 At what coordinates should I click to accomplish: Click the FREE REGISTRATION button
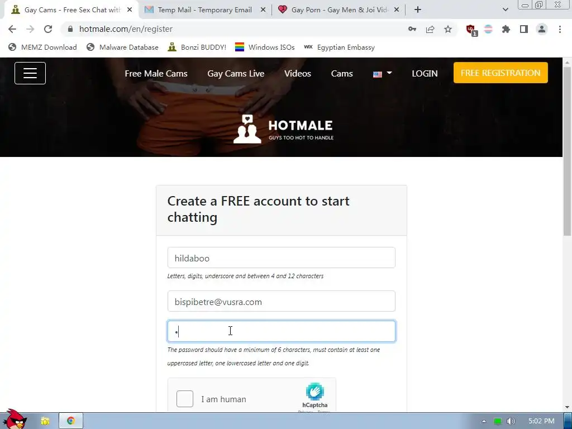(x=500, y=73)
